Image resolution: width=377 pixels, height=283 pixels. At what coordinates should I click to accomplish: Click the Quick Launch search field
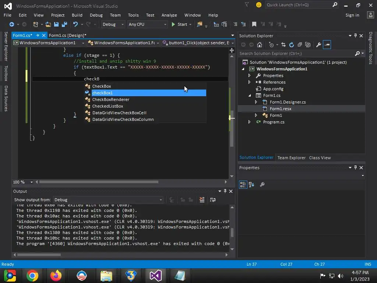[x=298, y=5]
